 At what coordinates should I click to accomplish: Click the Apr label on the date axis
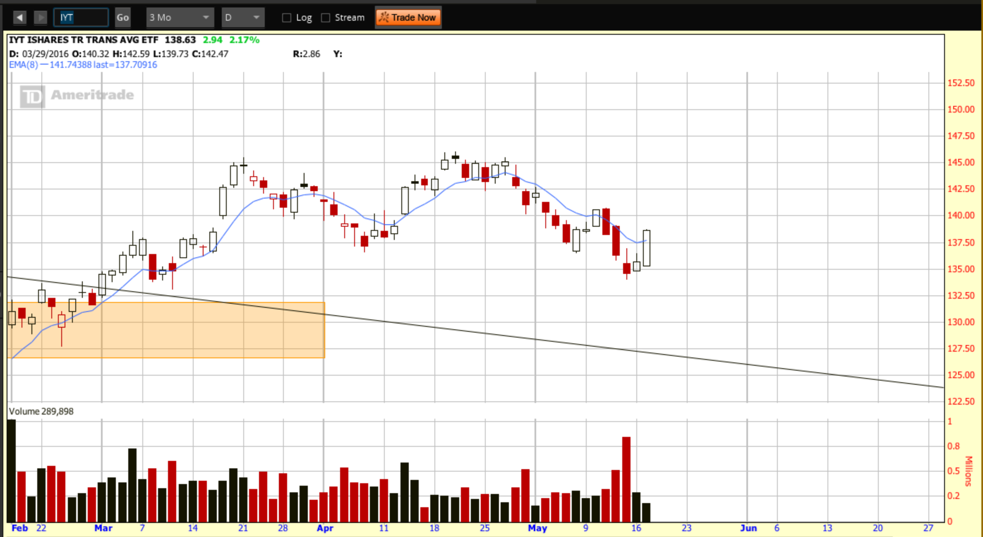(325, 528)
